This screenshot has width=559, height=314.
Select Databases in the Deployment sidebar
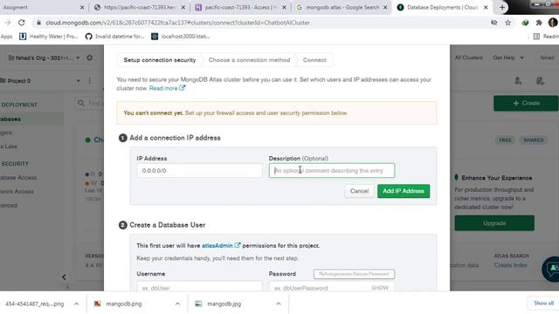[x=31, y=119]
